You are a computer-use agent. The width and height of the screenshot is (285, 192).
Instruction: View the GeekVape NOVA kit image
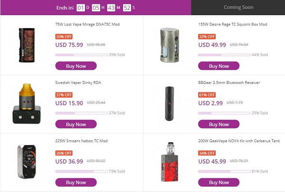coord(170,162)
